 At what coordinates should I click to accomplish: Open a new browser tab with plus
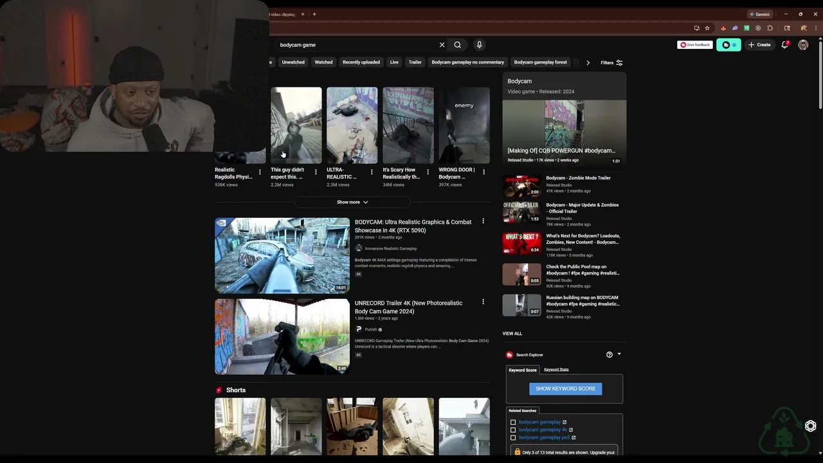click(314, 14)
